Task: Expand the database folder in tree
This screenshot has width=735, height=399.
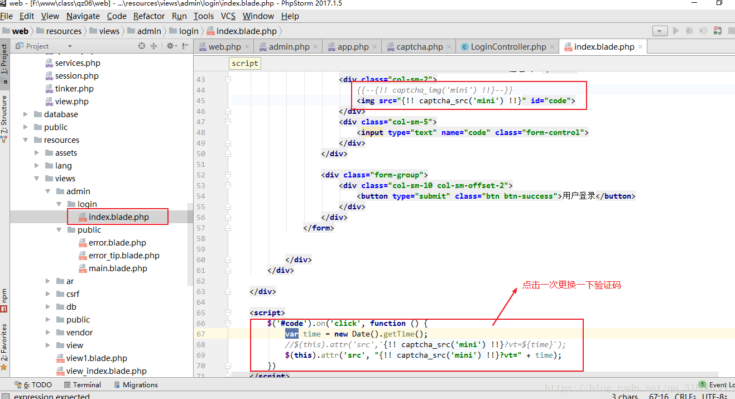Action: [x=26, y=114]
